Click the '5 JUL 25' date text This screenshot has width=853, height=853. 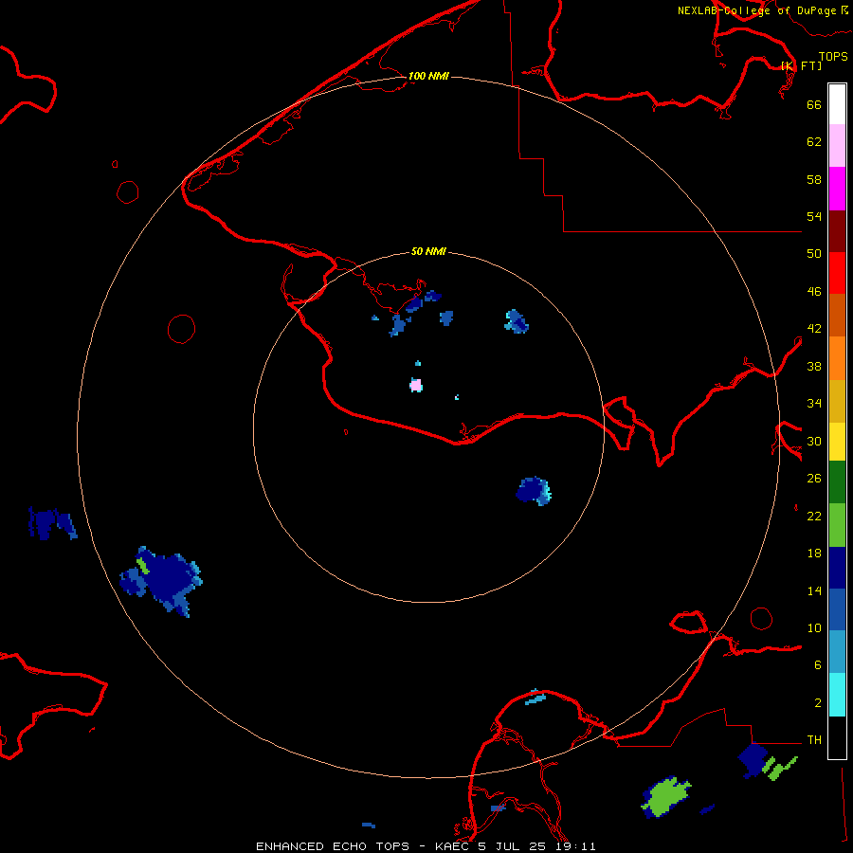pyautogui.click(x=512, y=846)
